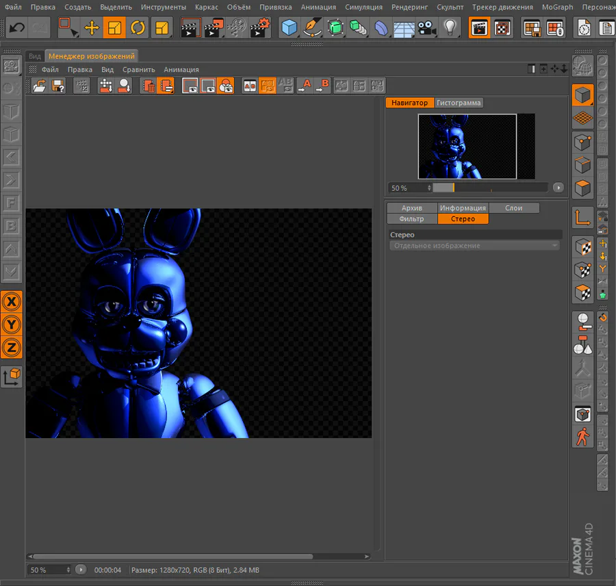Screen dimensions: 616x586
Task: Open Слои panel button
Action: pos(513,208)
